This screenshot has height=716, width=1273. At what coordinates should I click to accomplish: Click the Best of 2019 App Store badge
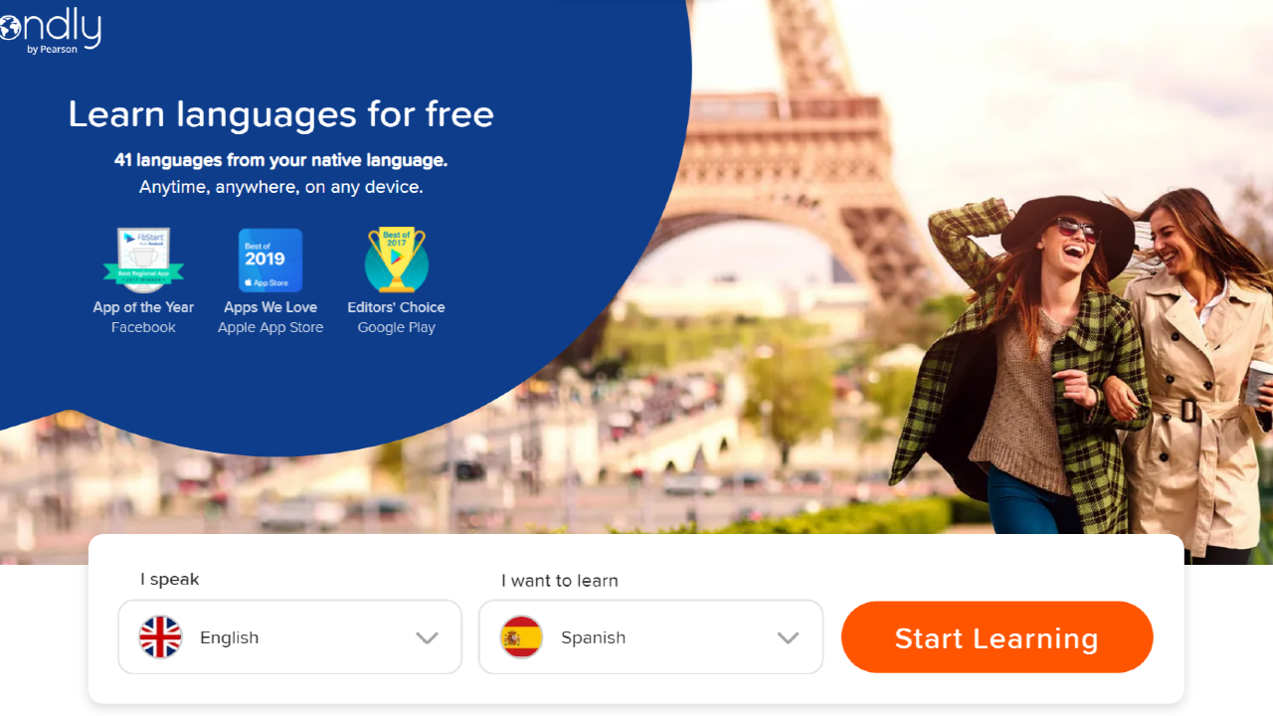click(271, 260)
